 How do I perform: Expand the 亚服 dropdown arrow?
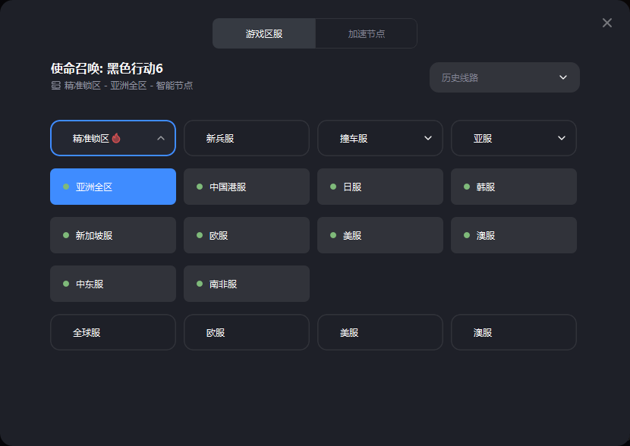coord(562,138)
